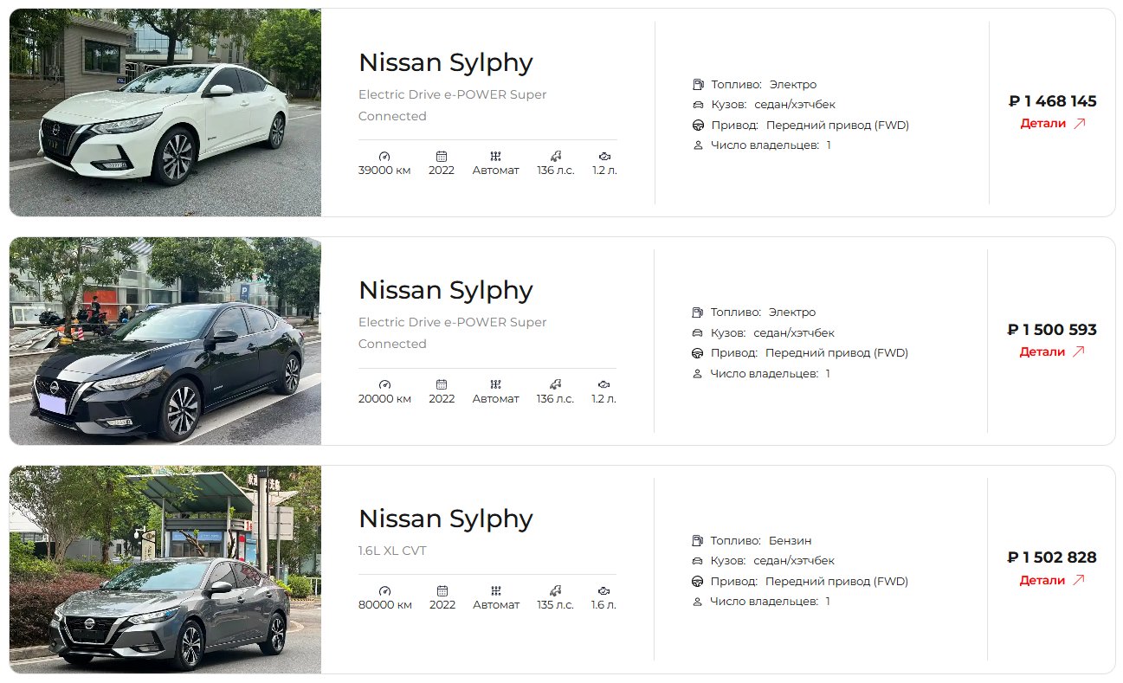1123x683 pixels.
Task: Click horsepower icon above 135 л.с.
Action: [x=555, y=590]
